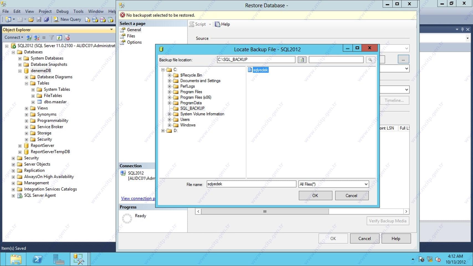Click the Analysis Services MDX Query icon
Viewport: 473px width, 266px height.
[x=95, y=19]
